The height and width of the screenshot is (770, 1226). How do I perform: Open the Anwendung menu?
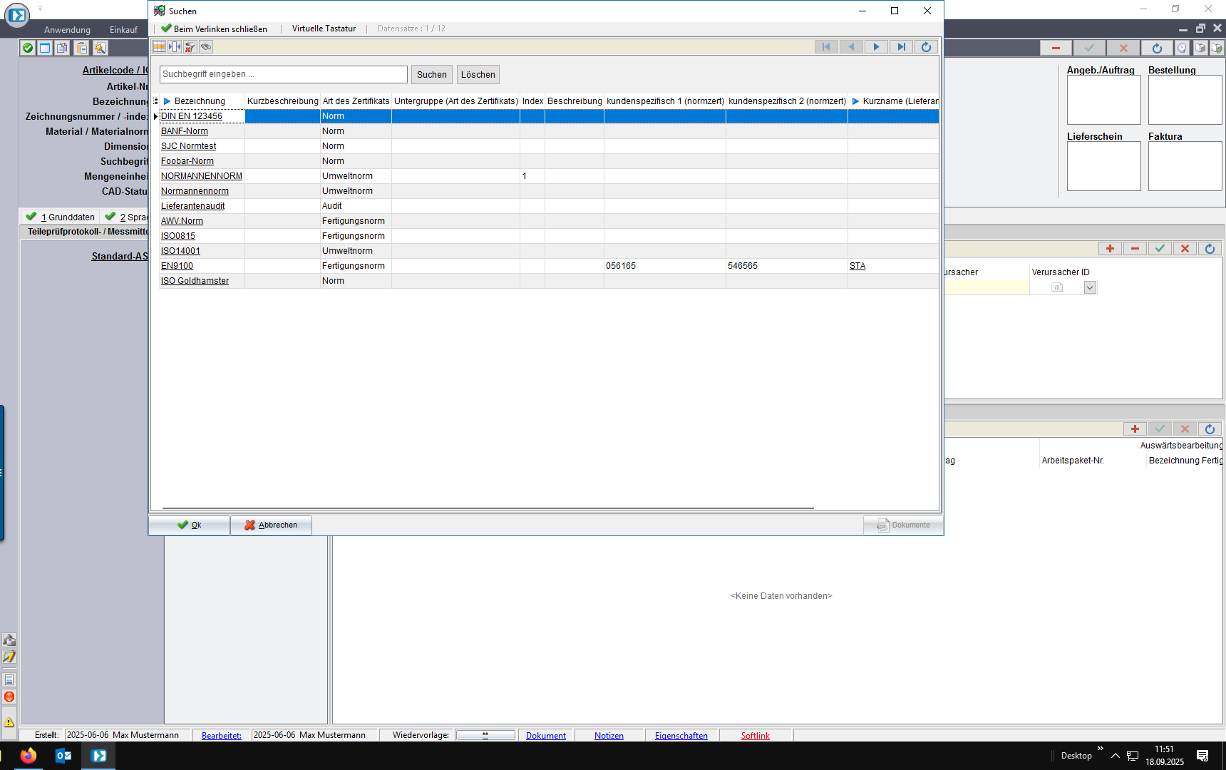67,30
